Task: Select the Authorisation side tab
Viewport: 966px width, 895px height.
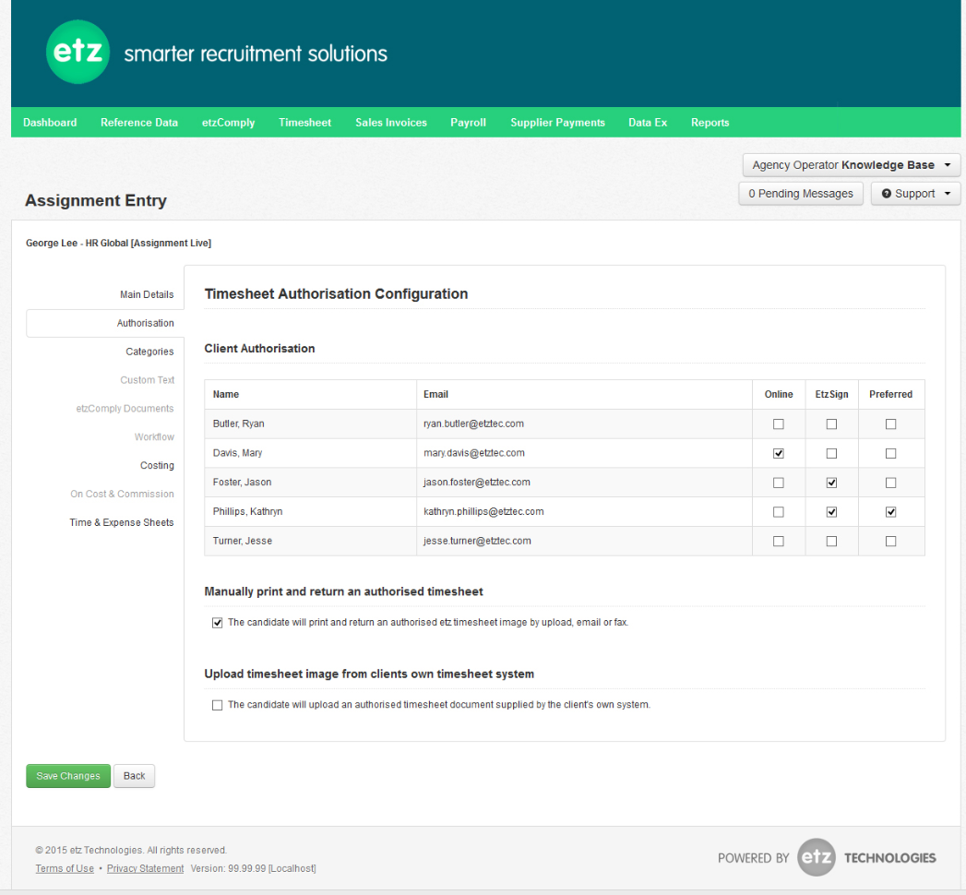Action: (105, 323)
